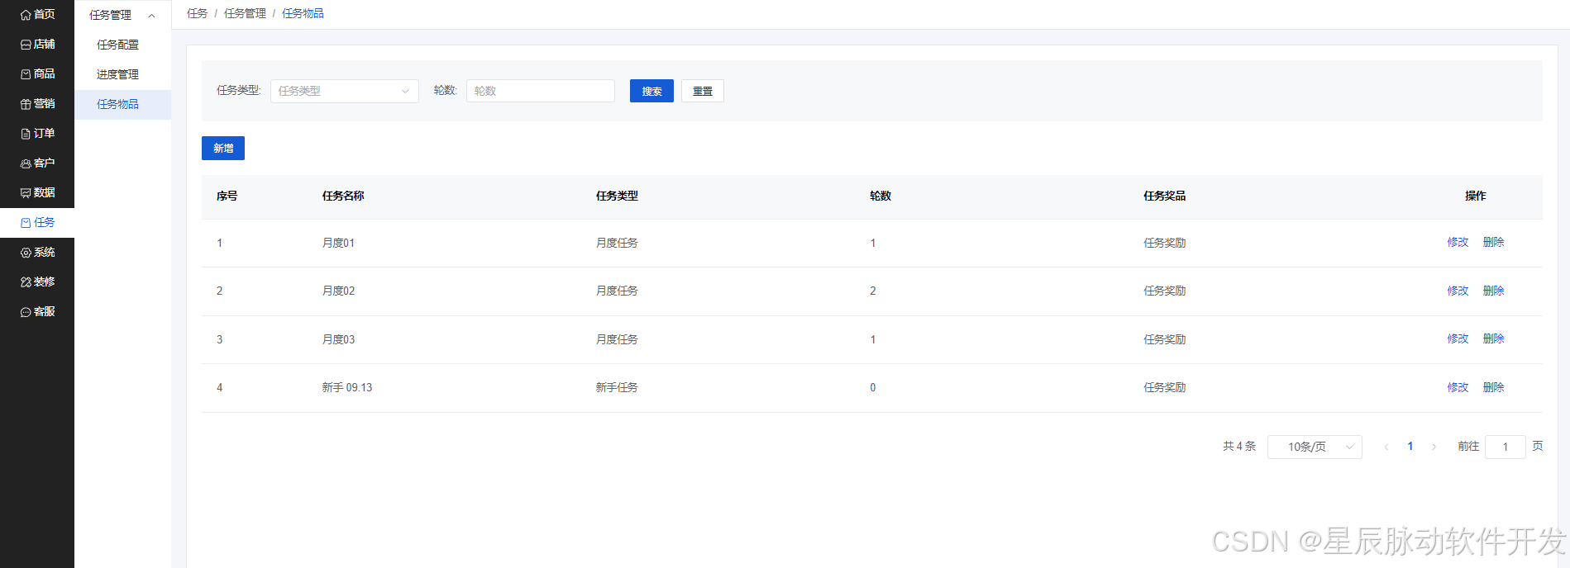1570x568 pixels.
Task: Open the 订单 sidebar menu
Action: click(x=37, y=134)
